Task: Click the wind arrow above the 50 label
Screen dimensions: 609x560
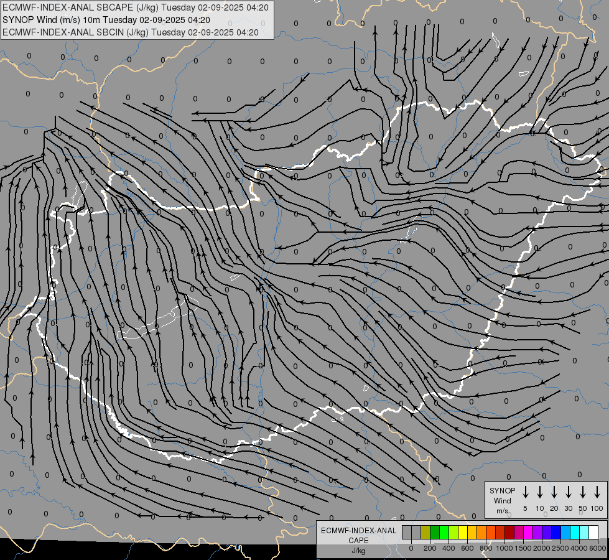Action: [583, 492]
